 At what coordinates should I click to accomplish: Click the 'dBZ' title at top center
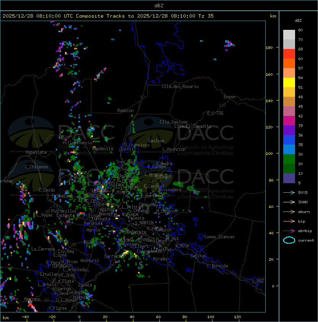pyautogui.click(x=159, y=5)
